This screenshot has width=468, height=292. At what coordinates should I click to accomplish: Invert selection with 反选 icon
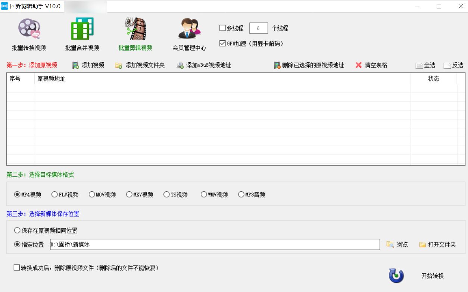[x=448, y=65]
